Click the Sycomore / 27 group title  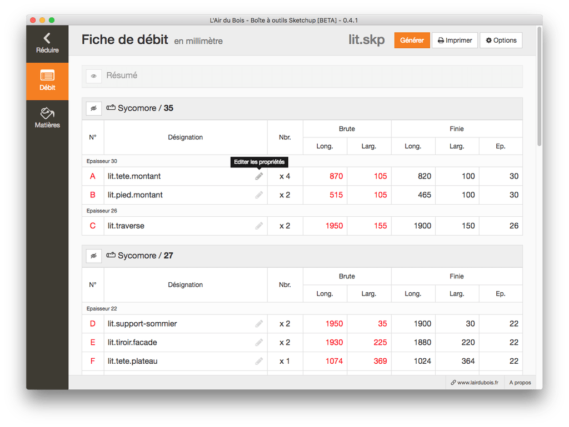coord(146,256)
